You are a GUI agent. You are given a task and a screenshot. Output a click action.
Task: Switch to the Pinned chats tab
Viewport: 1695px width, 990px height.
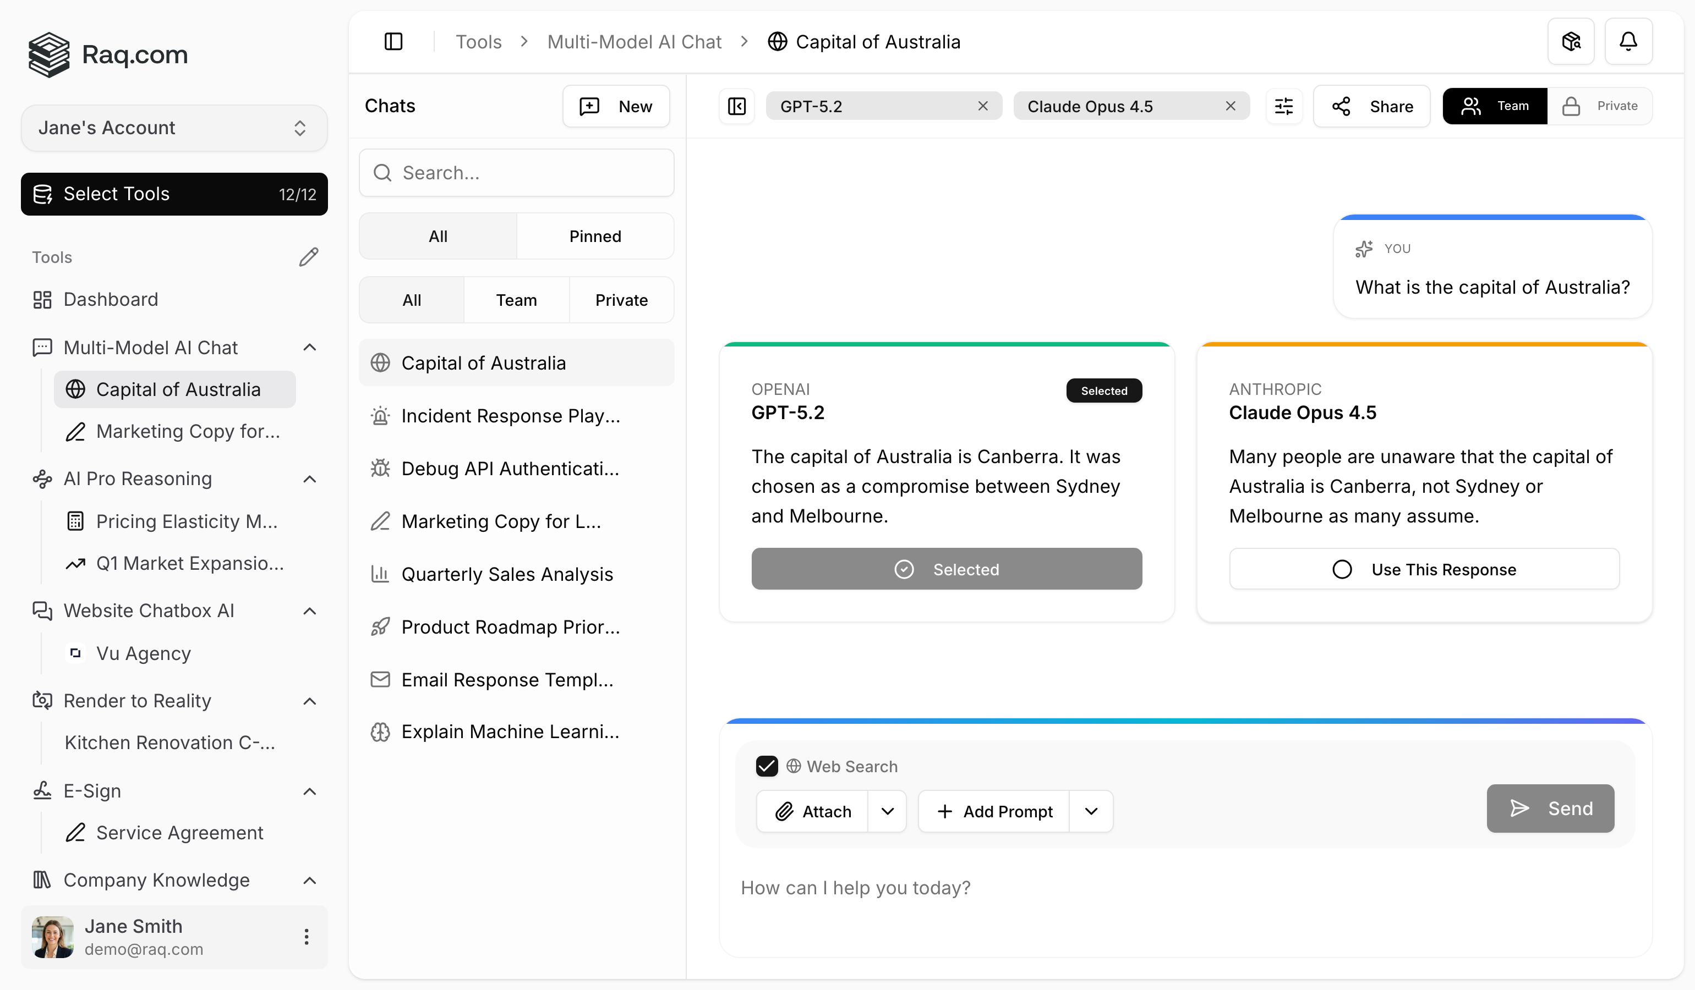coord(594,236)
